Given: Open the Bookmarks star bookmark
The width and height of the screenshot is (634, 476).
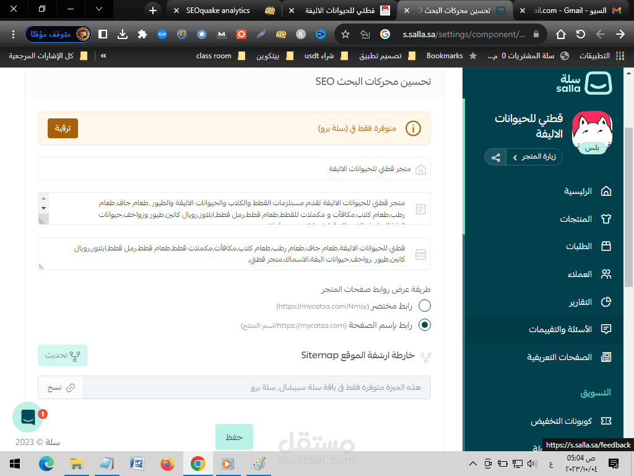Looking at the screenshot, I should 451,56.
